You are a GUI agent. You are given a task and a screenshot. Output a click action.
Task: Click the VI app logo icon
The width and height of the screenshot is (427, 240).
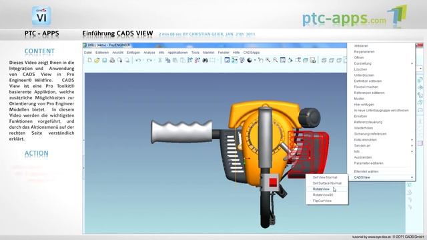pyautogui.click(x=41, y=16)
